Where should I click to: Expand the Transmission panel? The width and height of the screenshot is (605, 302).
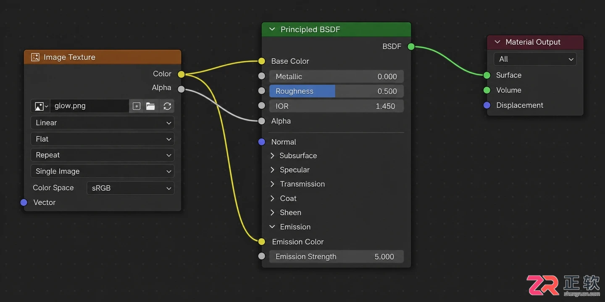(272, 184)
